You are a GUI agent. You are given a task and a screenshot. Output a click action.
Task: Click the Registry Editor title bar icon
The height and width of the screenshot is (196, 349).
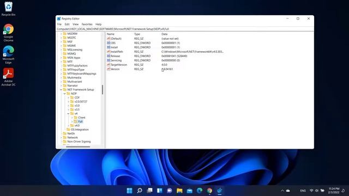click(59, 19)
